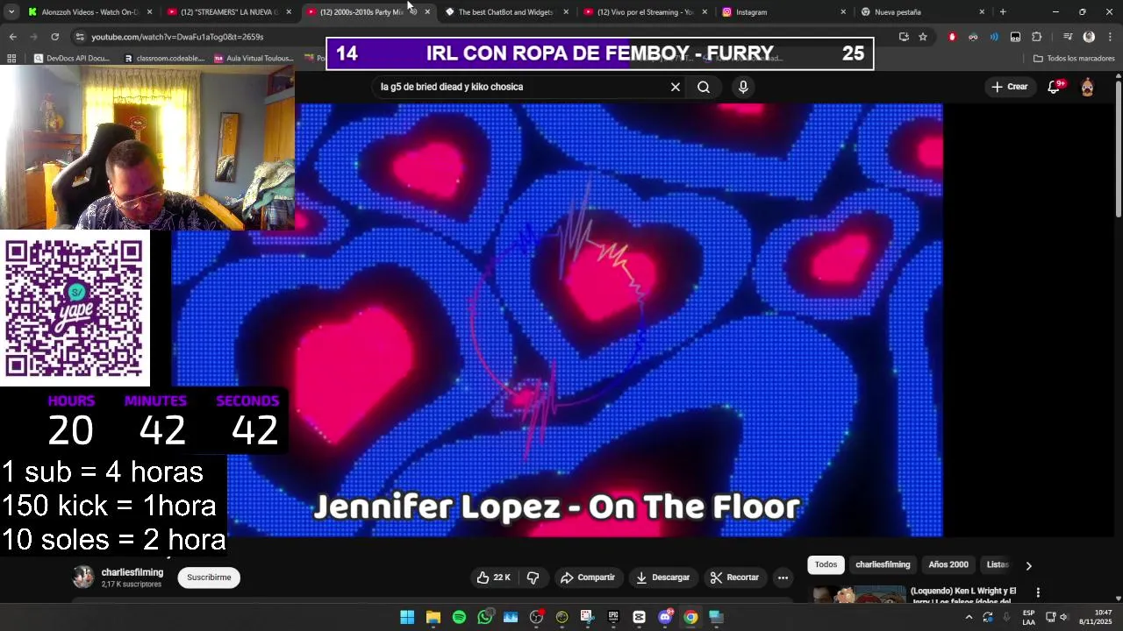Bookmark this page with the star icon
1123x631 pixels.
point(923,37)
